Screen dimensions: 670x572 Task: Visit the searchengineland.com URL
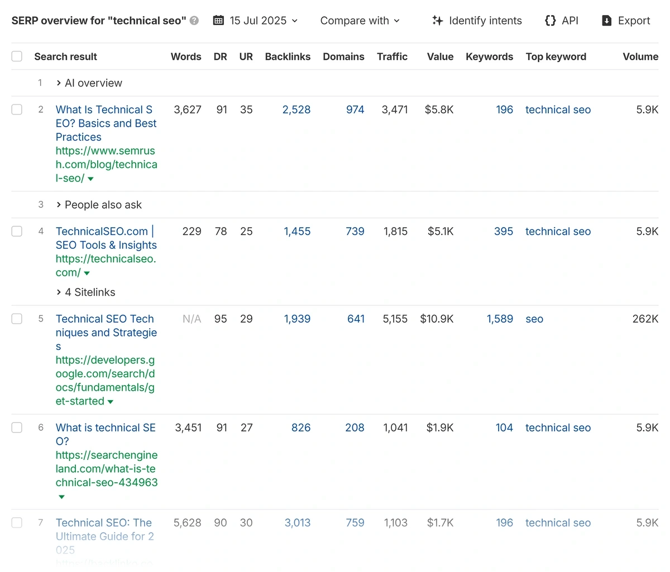point(107,469)
